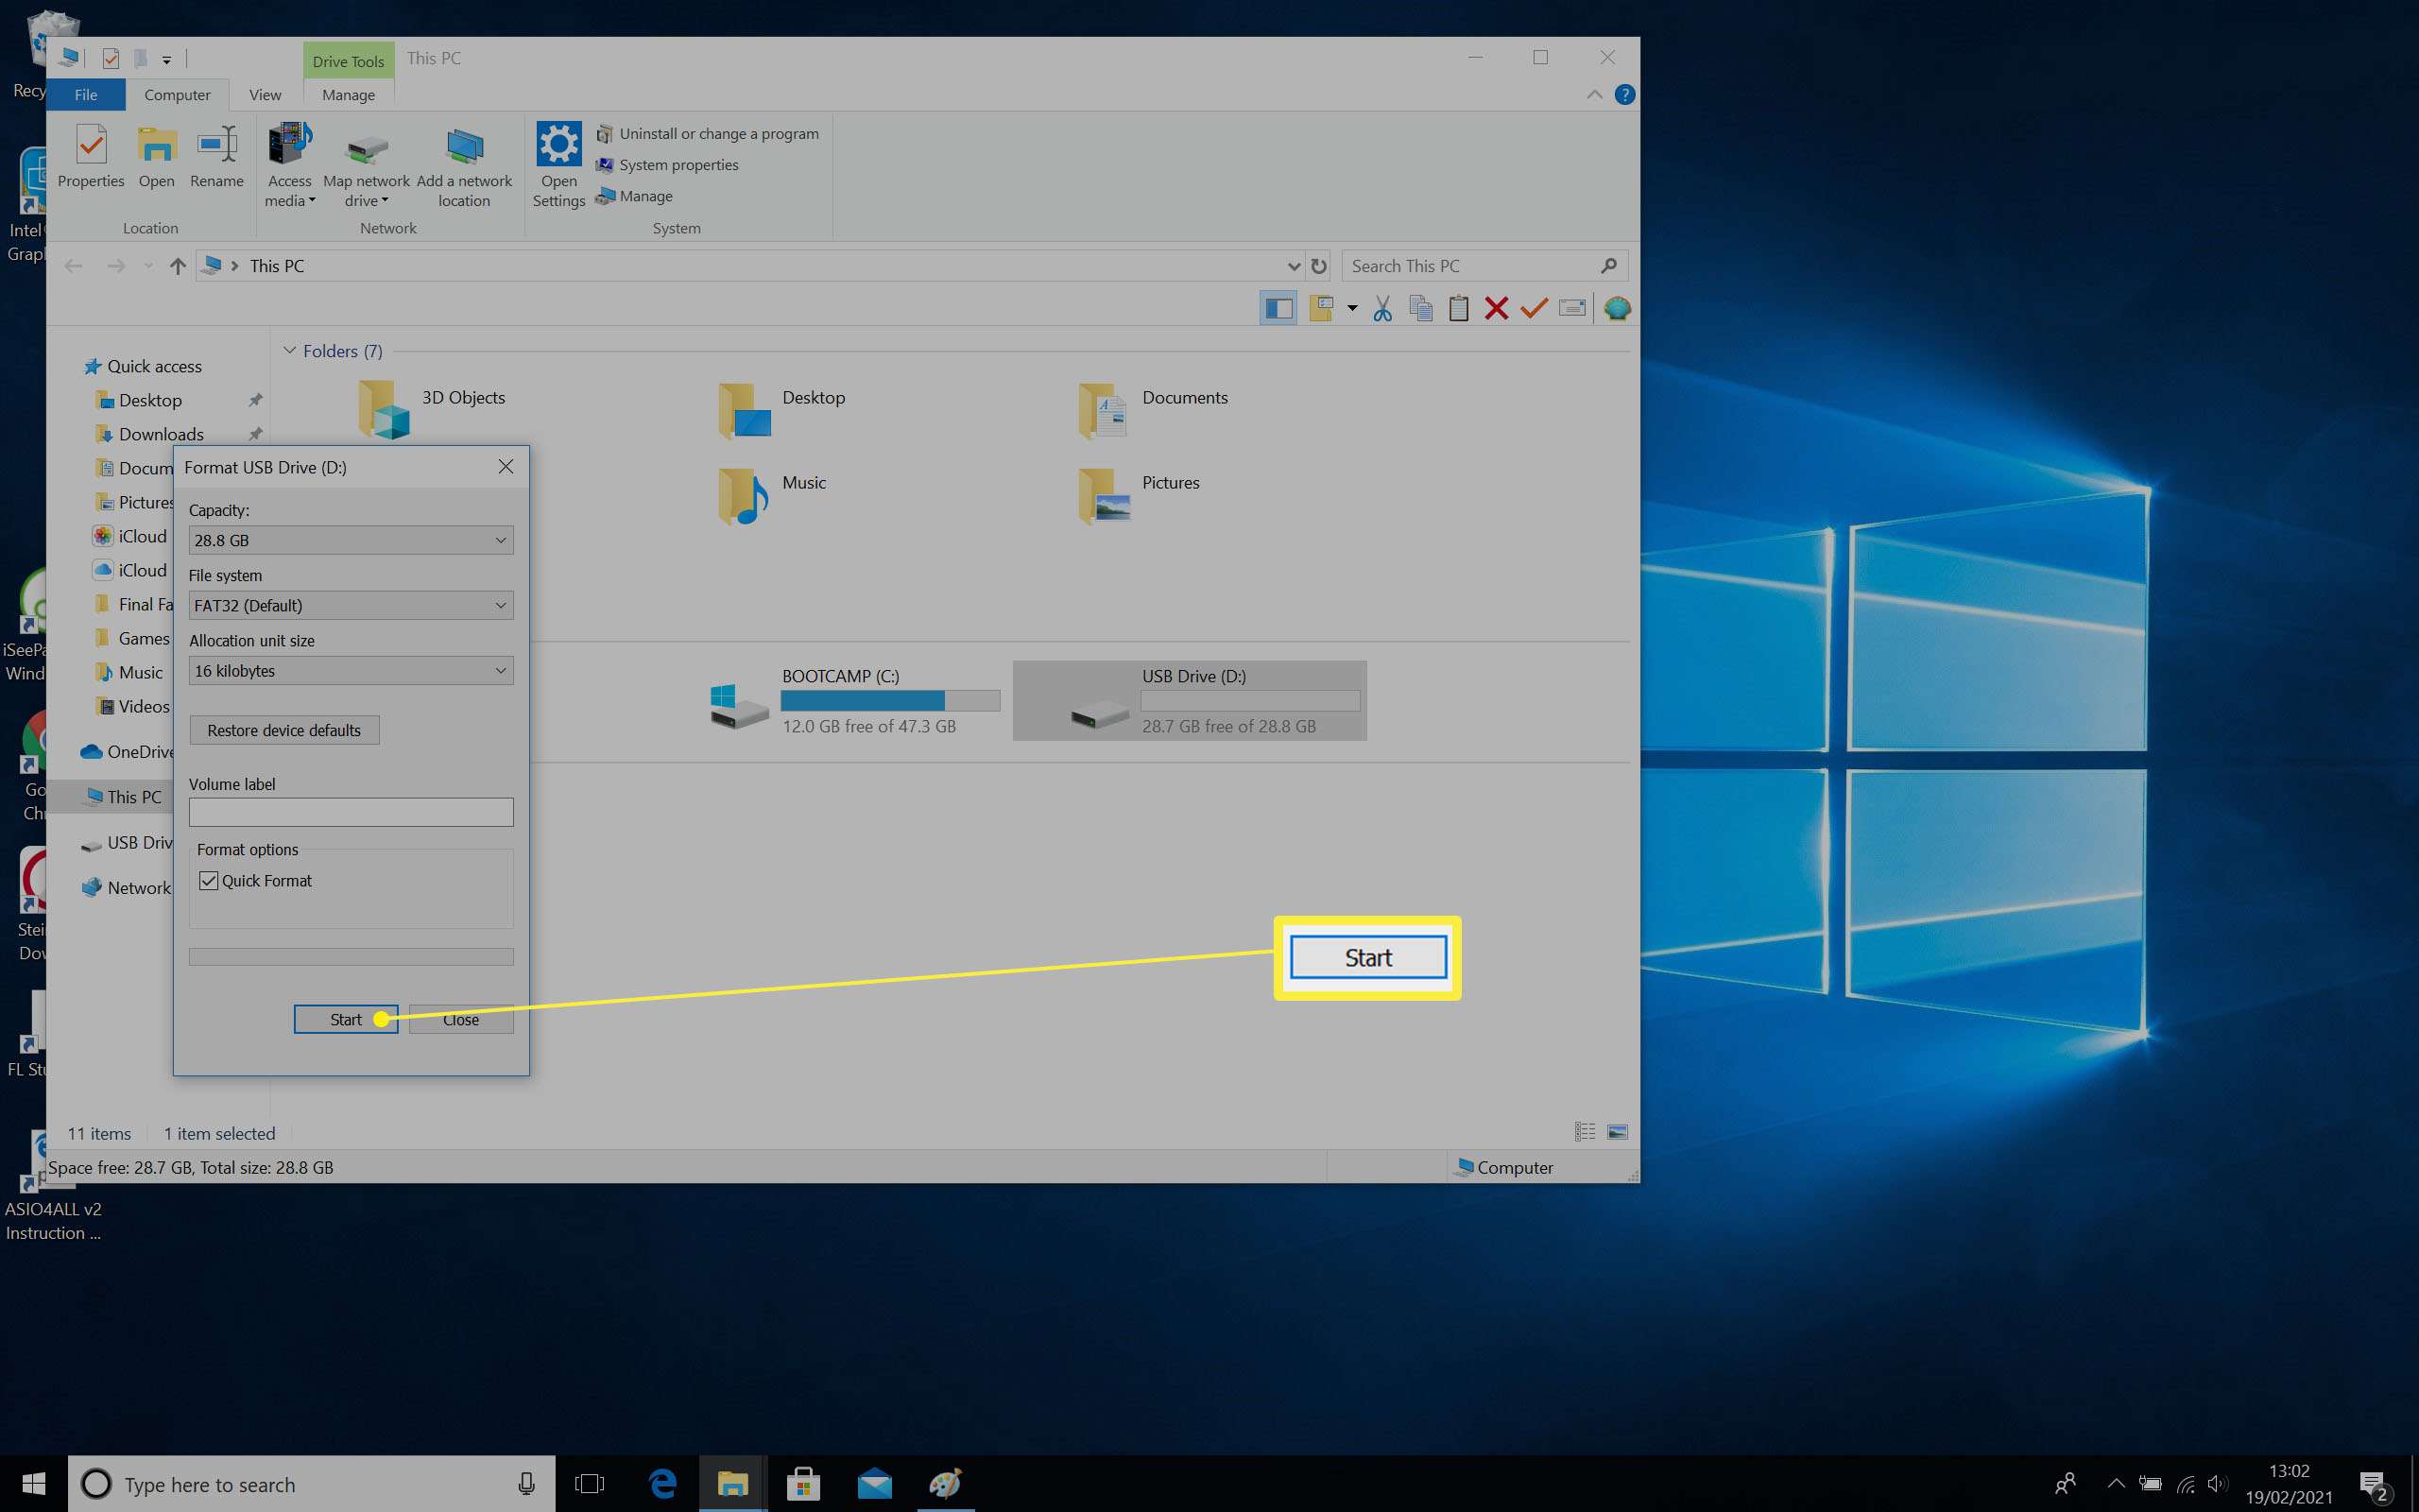The height and width of the screenshot is (1512, 2419).
Task: Click Restore device defaults button
Action: (x=283, y=729)
